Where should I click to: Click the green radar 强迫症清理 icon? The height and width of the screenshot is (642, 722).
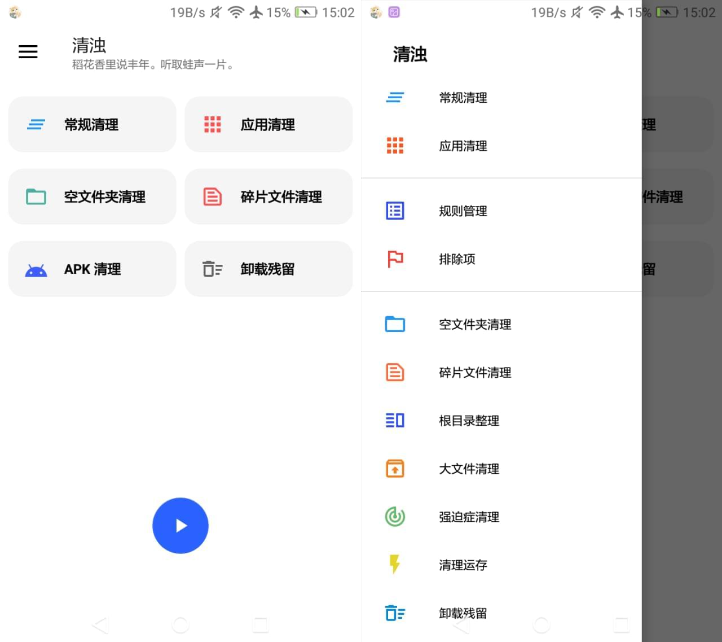tap(395, 517)
